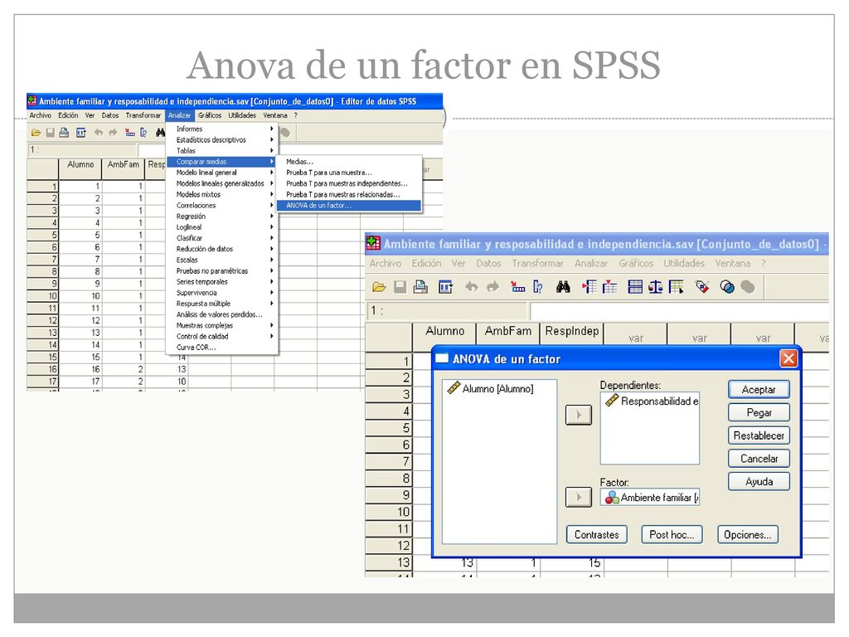The width and height of the screenshot is (849, 637).
Task: Choose Prueba T para muestras relacionadas...
Action: [x=349, y=194]
